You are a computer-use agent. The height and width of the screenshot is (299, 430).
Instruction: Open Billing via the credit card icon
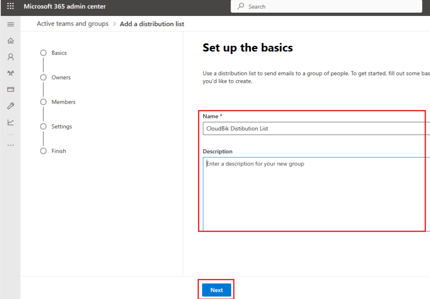pos(10,89)
